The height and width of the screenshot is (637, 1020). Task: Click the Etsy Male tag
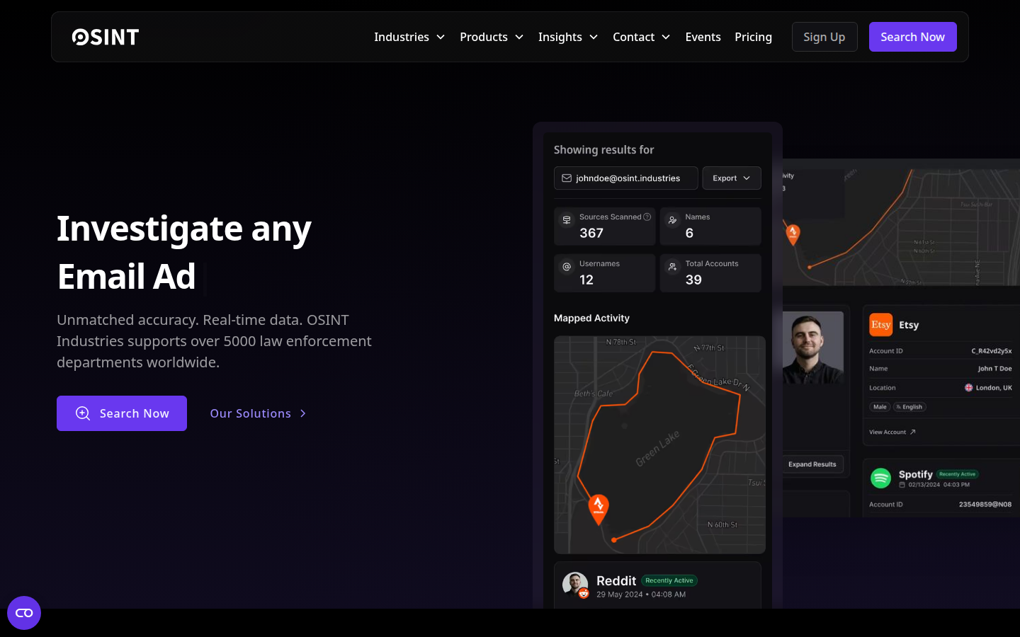pos(880,407)
